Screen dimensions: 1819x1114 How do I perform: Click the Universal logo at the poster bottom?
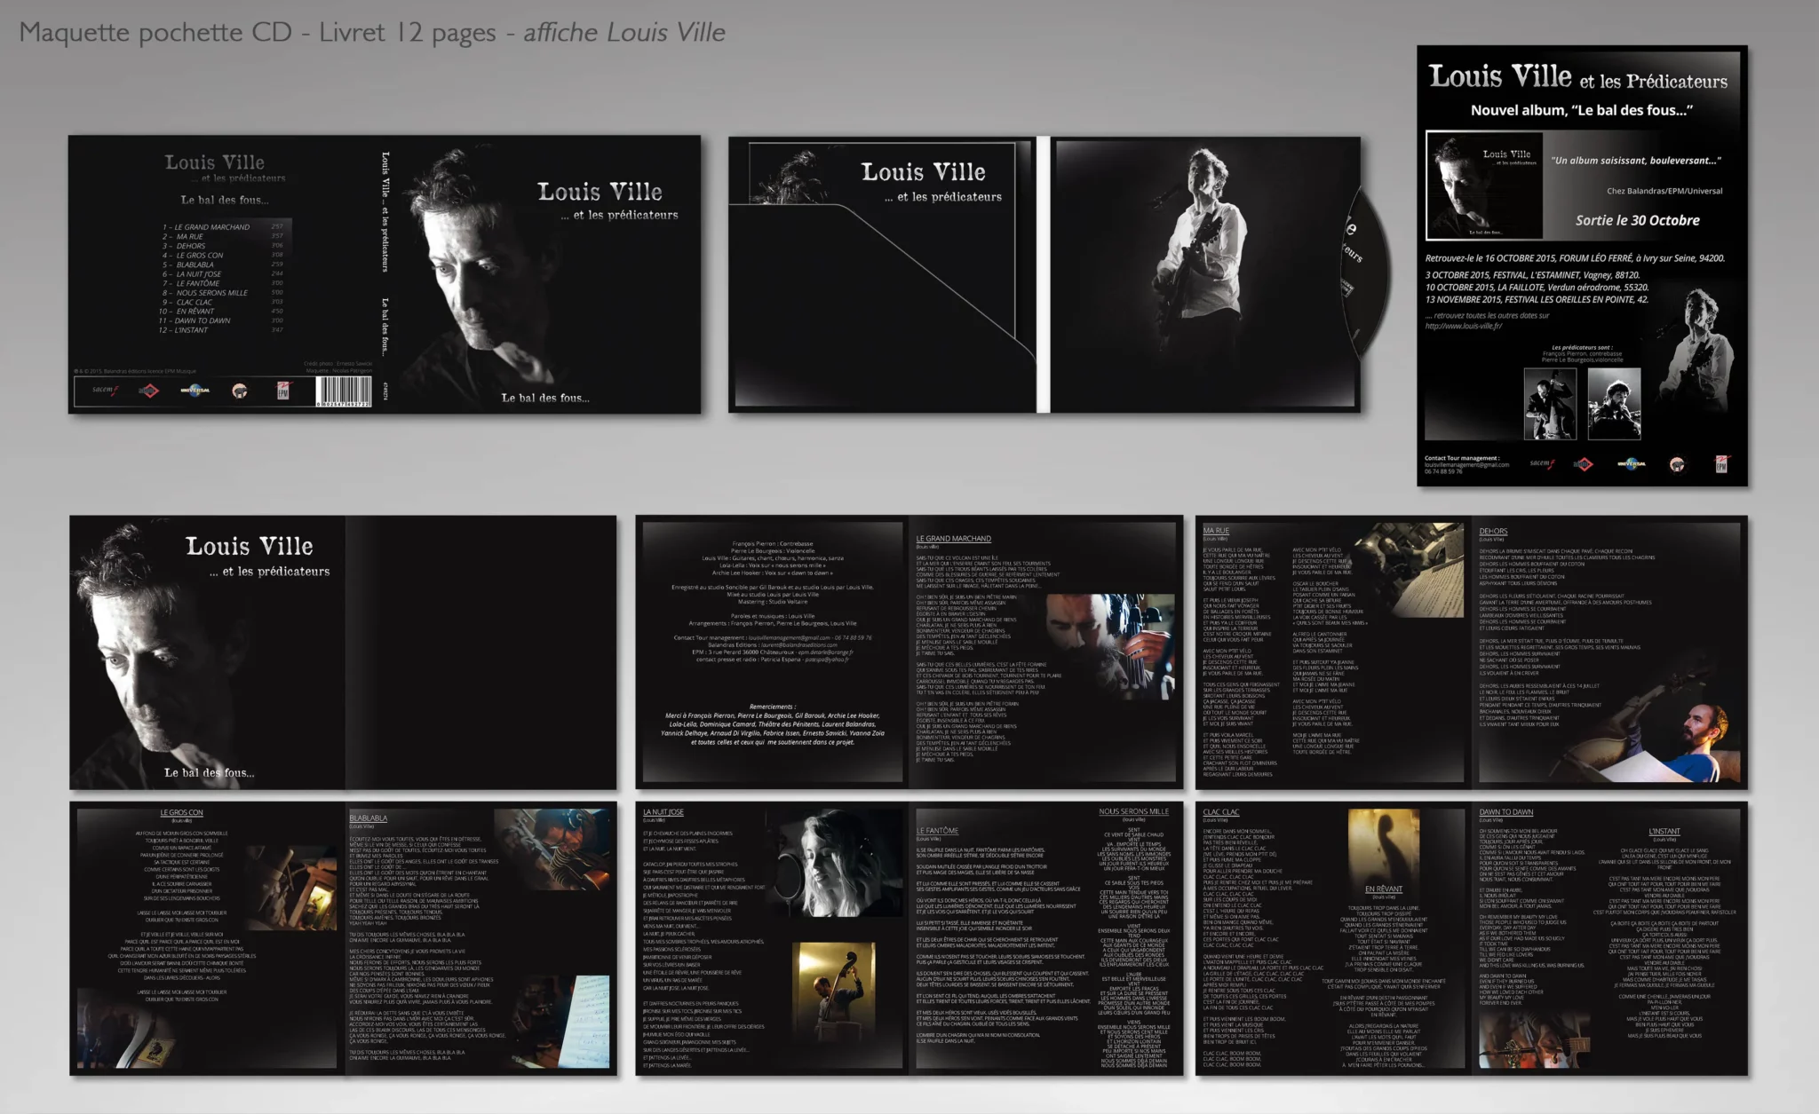point(1631,463)
